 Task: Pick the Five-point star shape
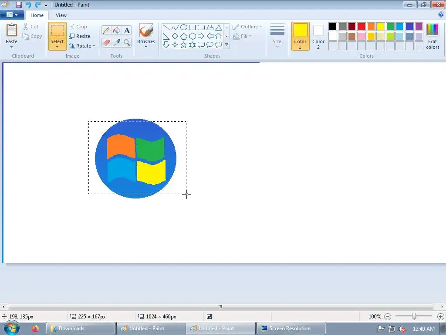(x=184, y=45)
